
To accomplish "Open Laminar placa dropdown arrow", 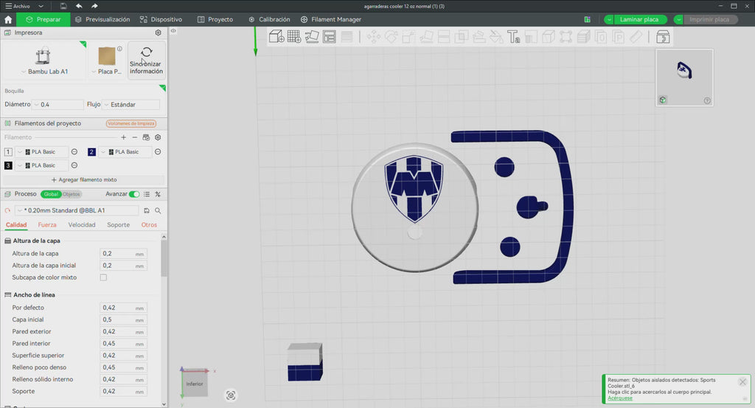I will click(609, 20).
